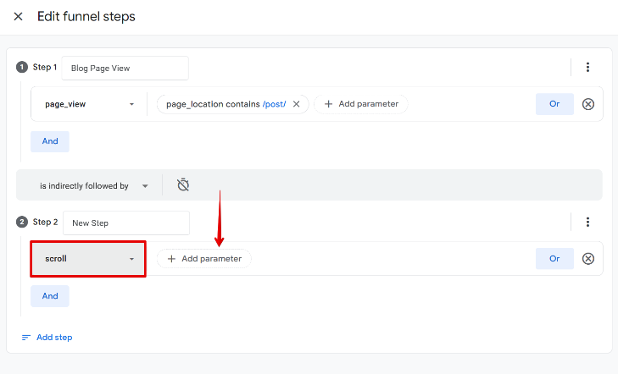Click the Step 1 name field

click(125, 68)
